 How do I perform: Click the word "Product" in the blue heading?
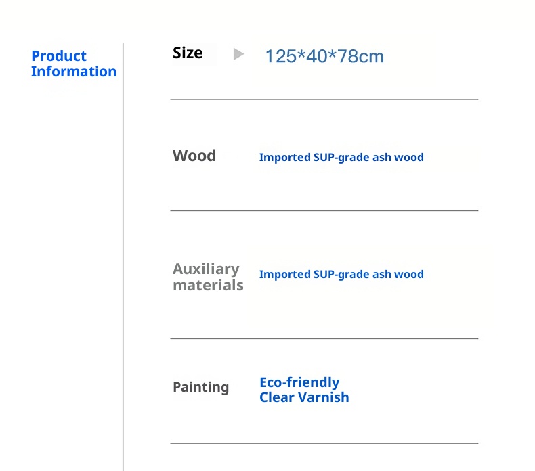pyautogui.click(x=59, y=56)
